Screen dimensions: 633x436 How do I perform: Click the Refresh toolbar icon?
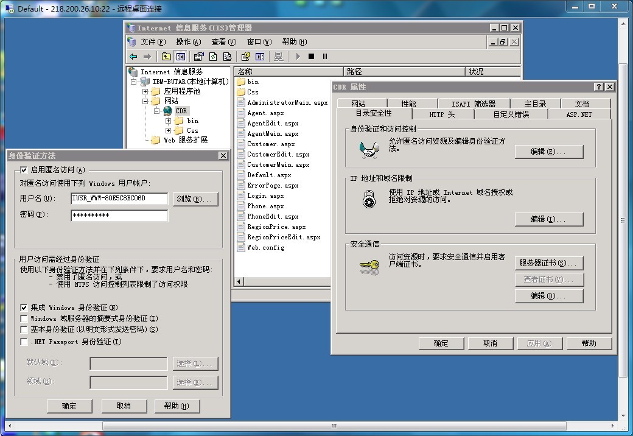pos(213,57)
